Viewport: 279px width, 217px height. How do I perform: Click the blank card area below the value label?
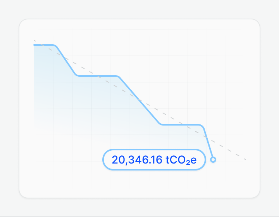[x=154, y=184]
